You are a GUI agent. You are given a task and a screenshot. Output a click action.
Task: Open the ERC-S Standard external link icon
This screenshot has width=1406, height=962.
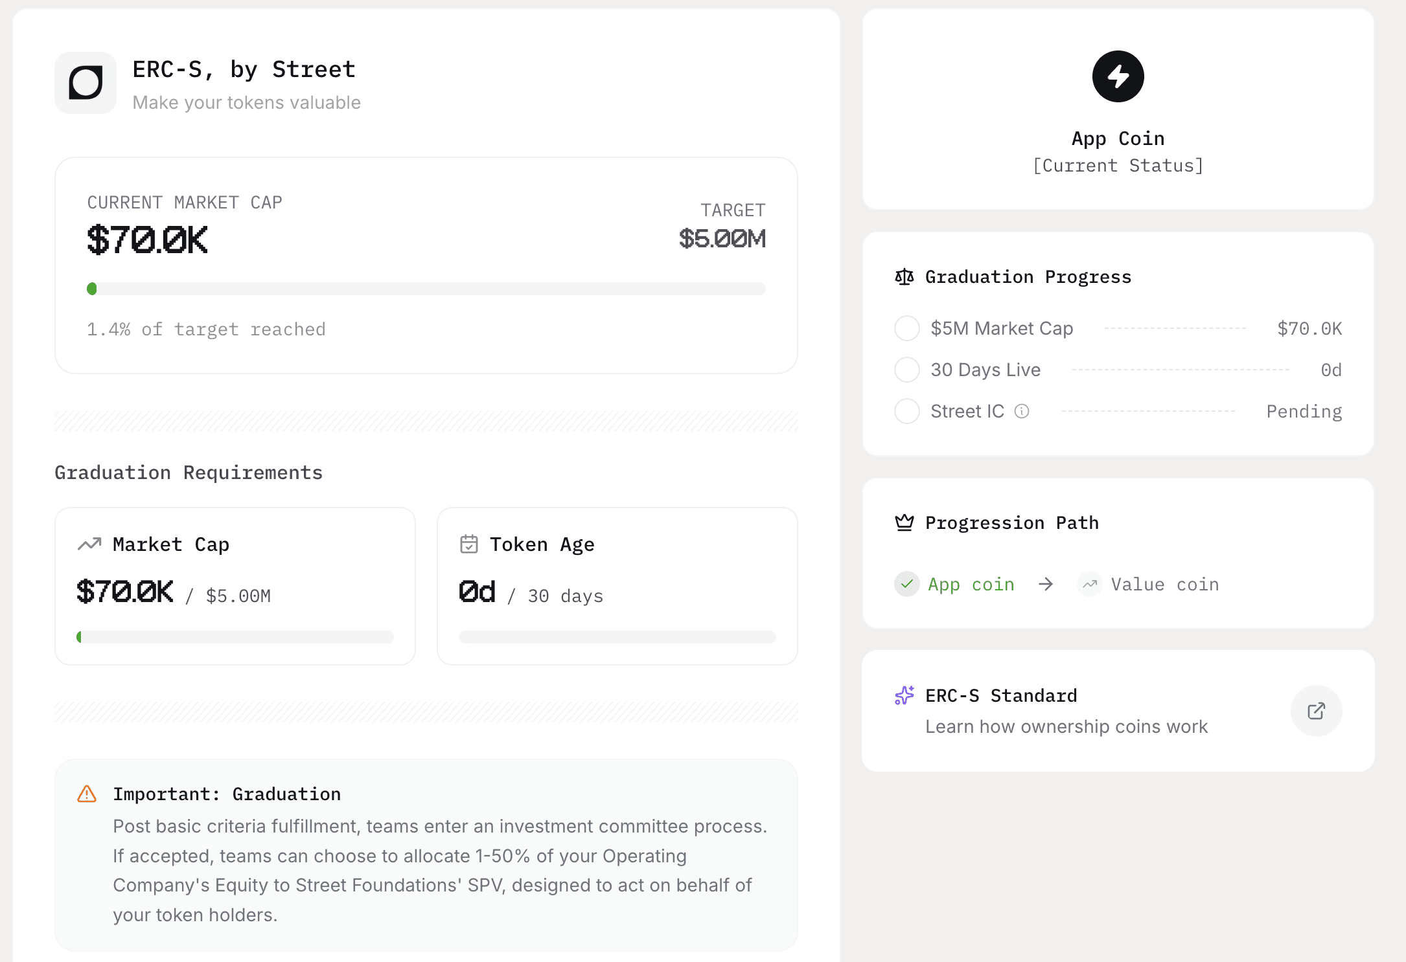1316,711
